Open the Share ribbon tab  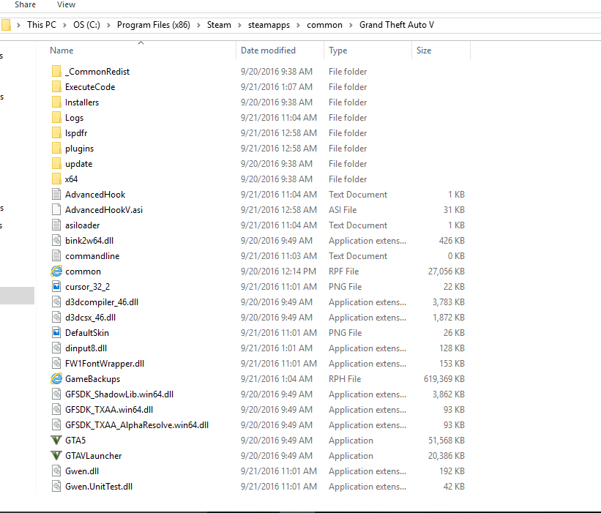26,4
